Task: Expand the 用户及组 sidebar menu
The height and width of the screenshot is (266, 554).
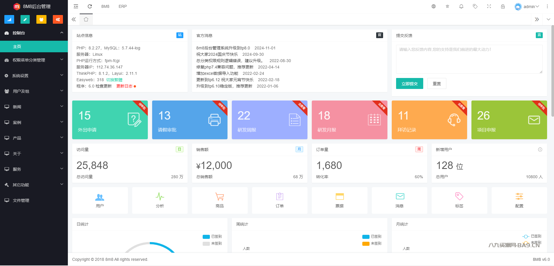Action: click(x=34, y=91)
